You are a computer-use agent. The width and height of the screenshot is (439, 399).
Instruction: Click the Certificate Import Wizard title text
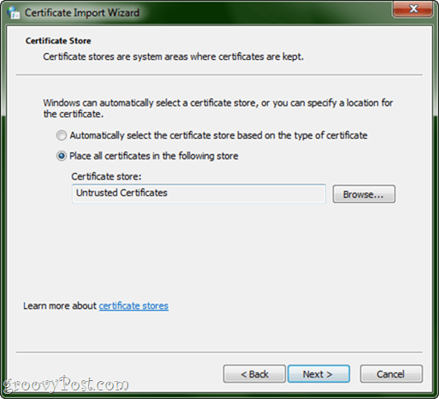82,13
